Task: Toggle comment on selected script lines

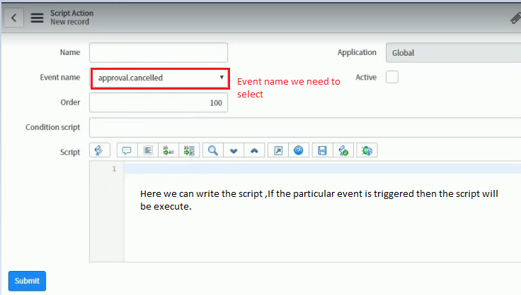Action: 127,150
